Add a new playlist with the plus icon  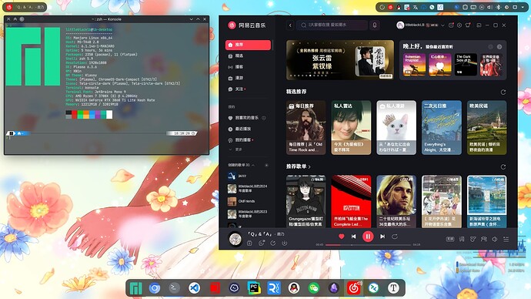pyautogui.click(x=266, y=165)
